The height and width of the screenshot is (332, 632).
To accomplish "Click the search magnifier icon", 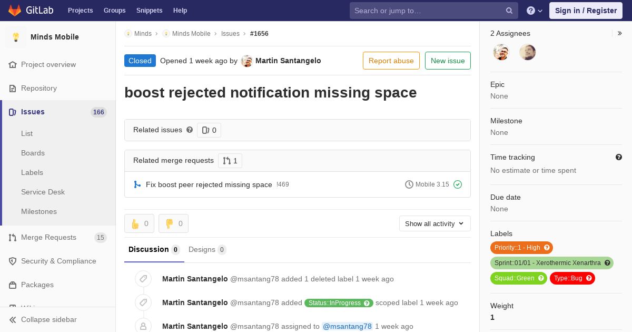I will click(x=509, y=11).
